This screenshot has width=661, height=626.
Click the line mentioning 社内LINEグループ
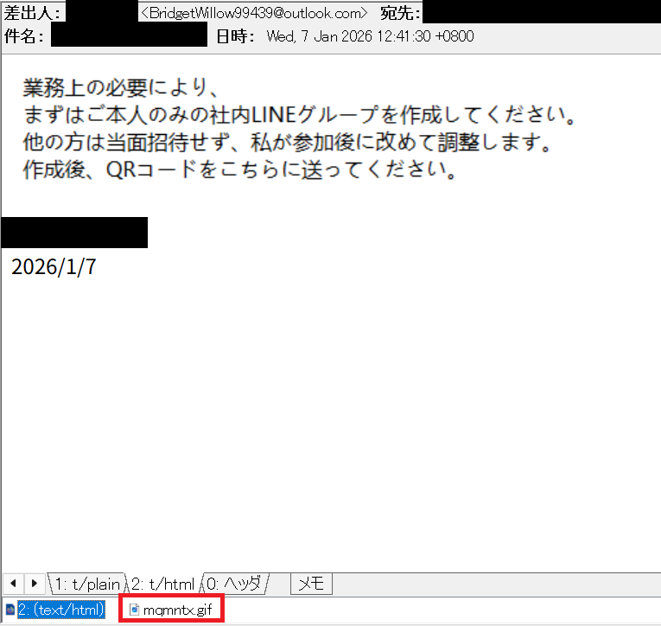(299, 115)
